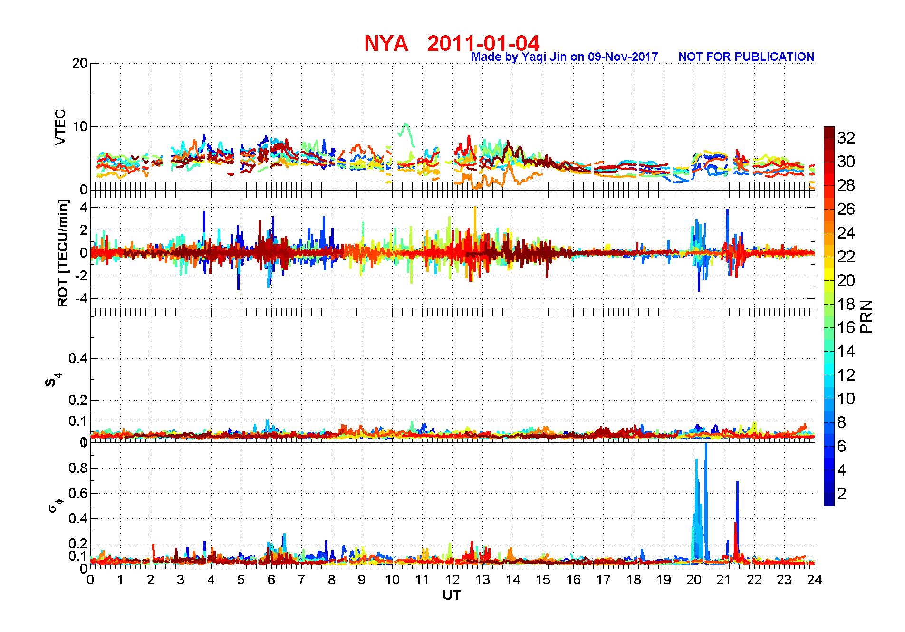The height and width of the screenshot is (632, 905).
Task: Click x-axis tick label 0
Action: 90,580
